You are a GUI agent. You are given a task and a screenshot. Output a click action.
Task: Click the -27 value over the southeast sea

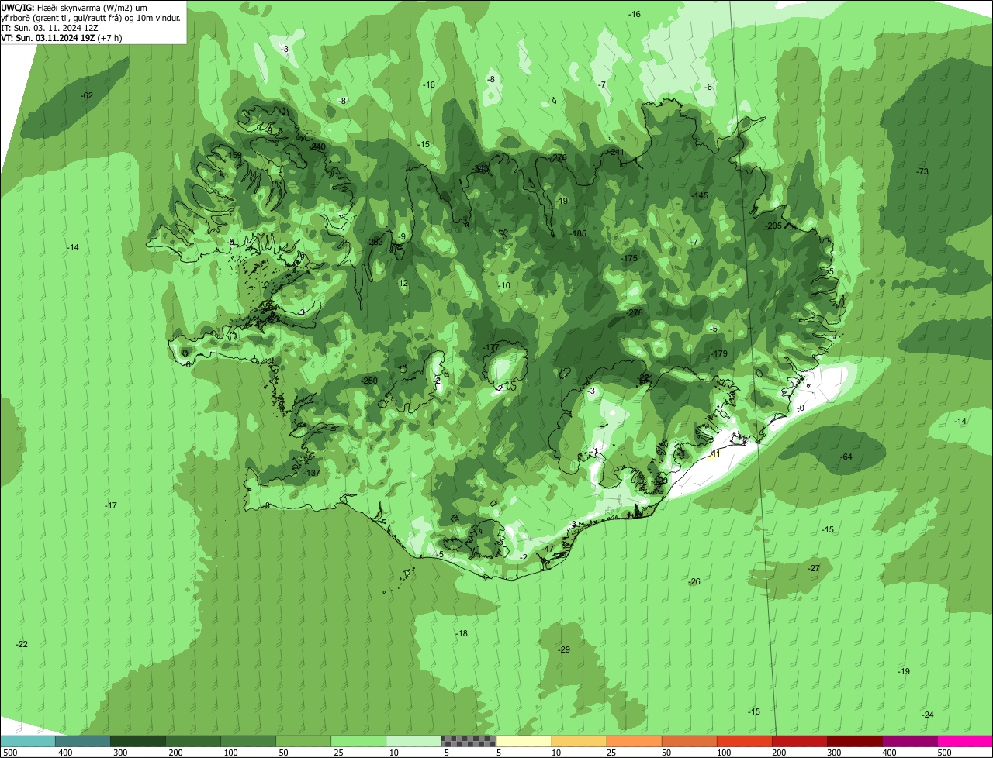[x=814, y=568]
